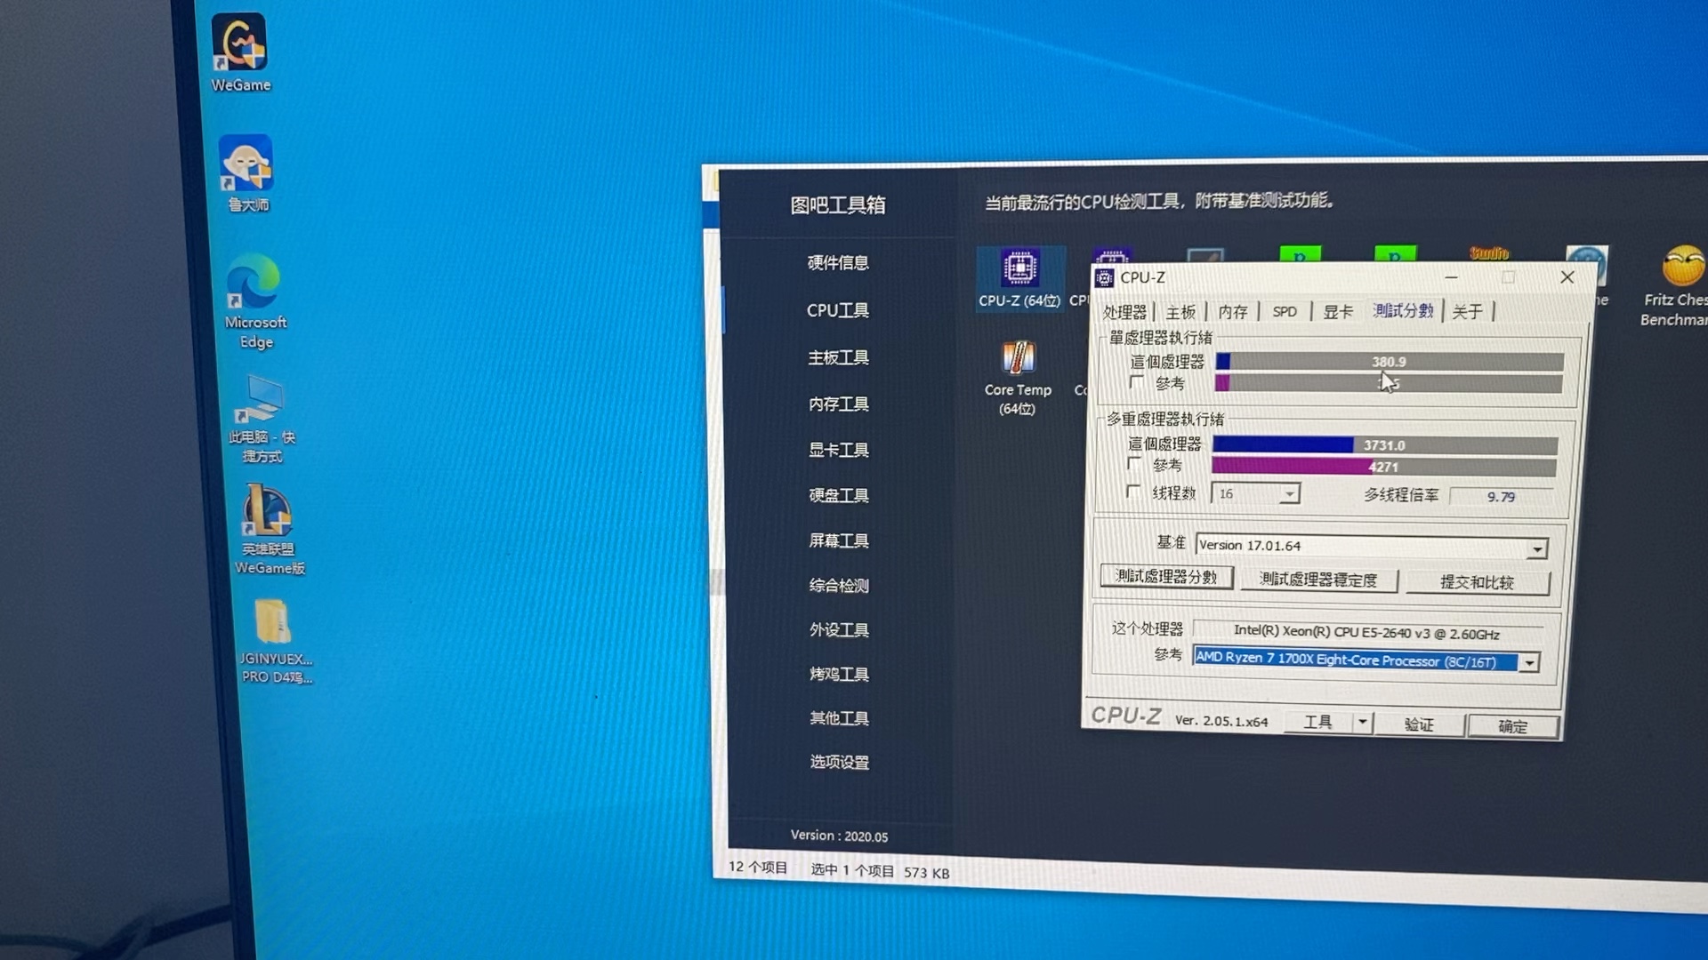
Task: Select the Fritz Chess Benchmark icon
Action: (x=1675, y=287)
